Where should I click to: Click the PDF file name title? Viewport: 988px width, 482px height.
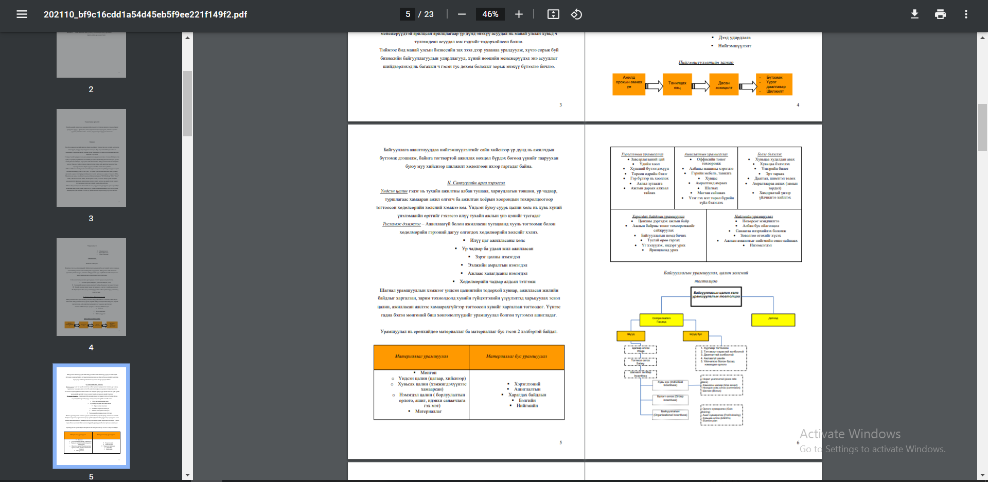click(x=145, y=14)
